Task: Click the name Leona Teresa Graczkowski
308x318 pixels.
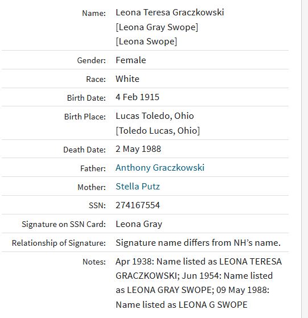Action: point(170,13)
